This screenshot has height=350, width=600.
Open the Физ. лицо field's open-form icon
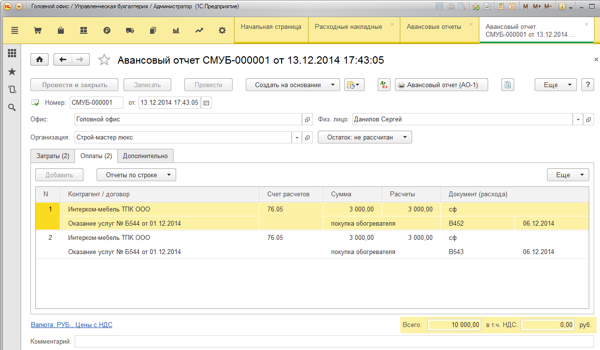[x=589, y=119]
